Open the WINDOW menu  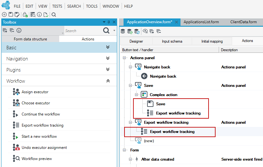coord(111,6)
